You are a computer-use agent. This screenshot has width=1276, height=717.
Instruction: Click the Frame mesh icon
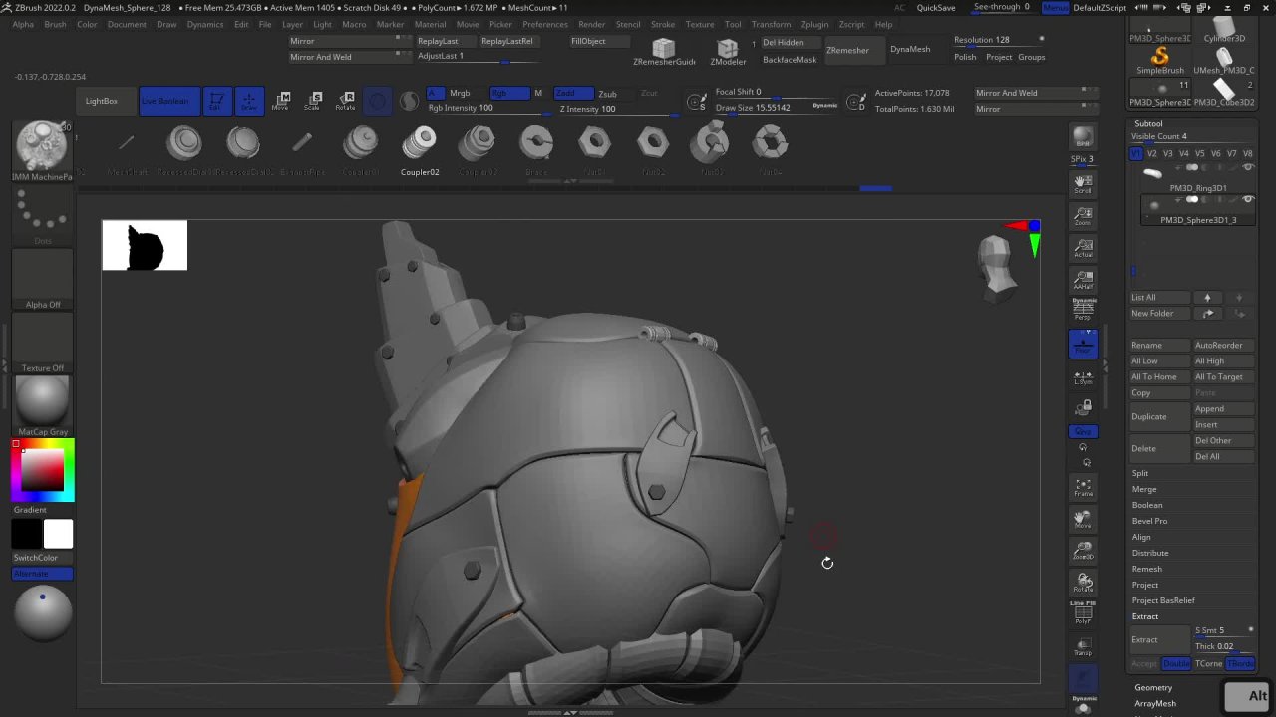(1083, 487)
